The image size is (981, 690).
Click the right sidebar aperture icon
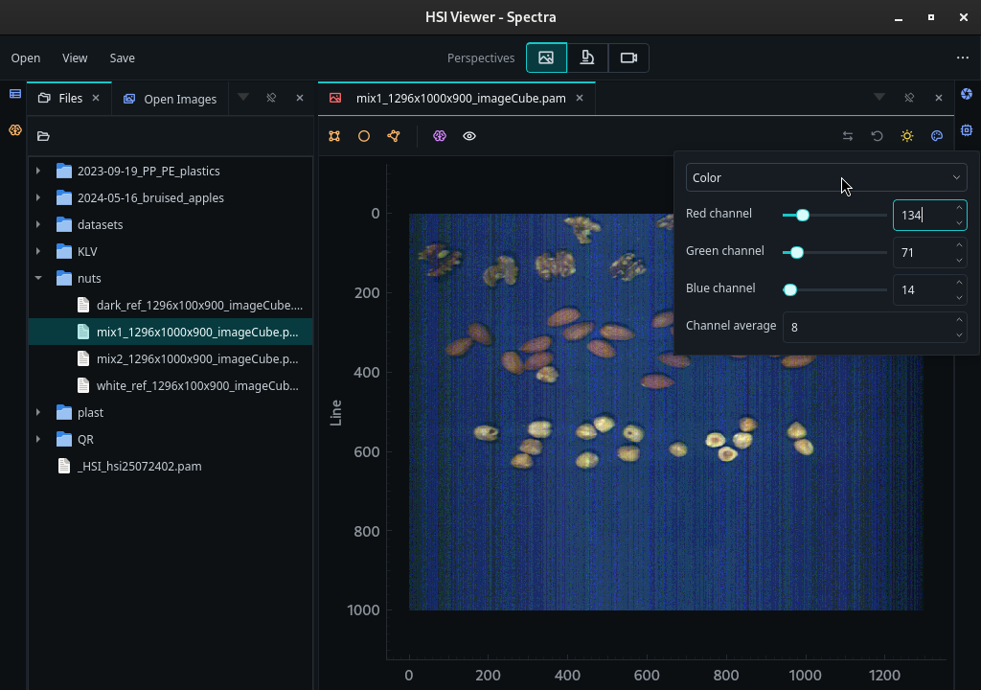click(967, 94)
